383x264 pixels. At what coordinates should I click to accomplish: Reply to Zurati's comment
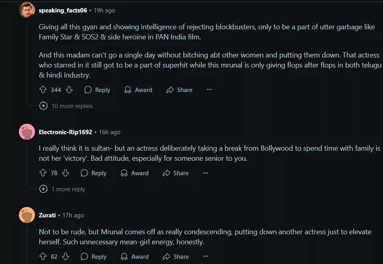pyautogui.click(x=94, y=257)
